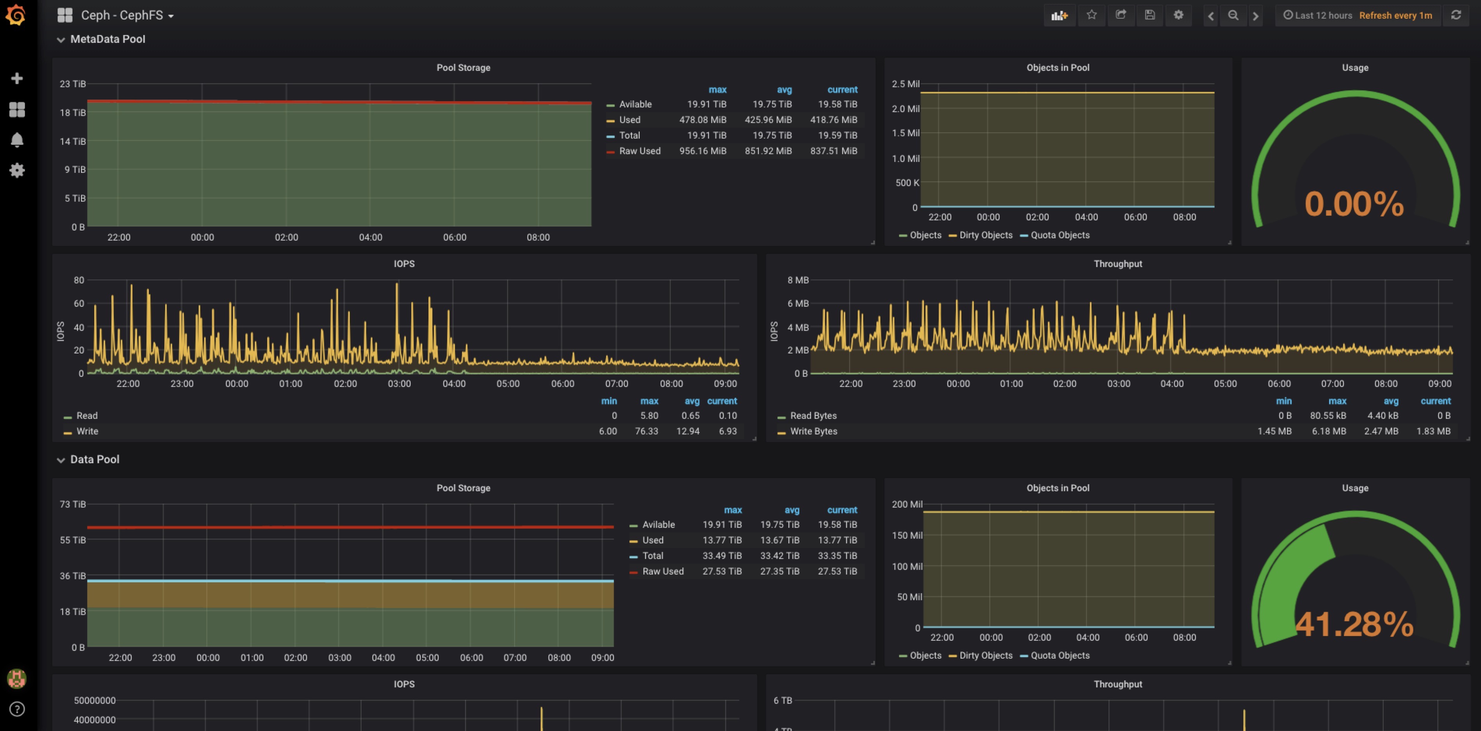Toggle Raw Used series in MetaData legend
1481x731 pixels.
[639, 151]
